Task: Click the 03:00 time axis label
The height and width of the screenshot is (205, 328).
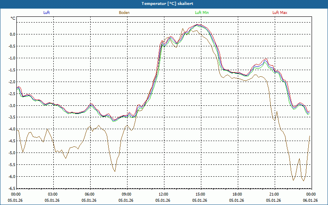Action: (54, 194)
